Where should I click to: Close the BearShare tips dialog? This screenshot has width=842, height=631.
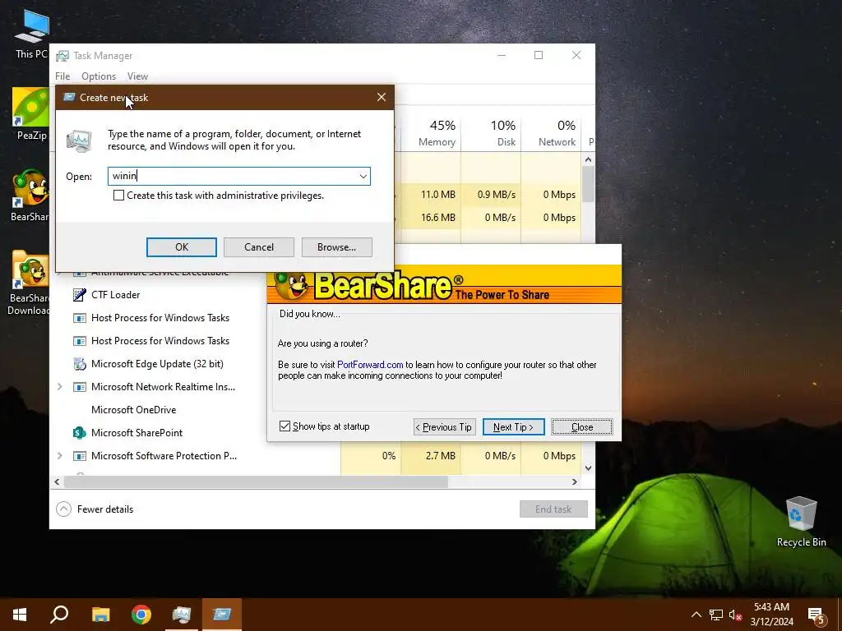582,426
